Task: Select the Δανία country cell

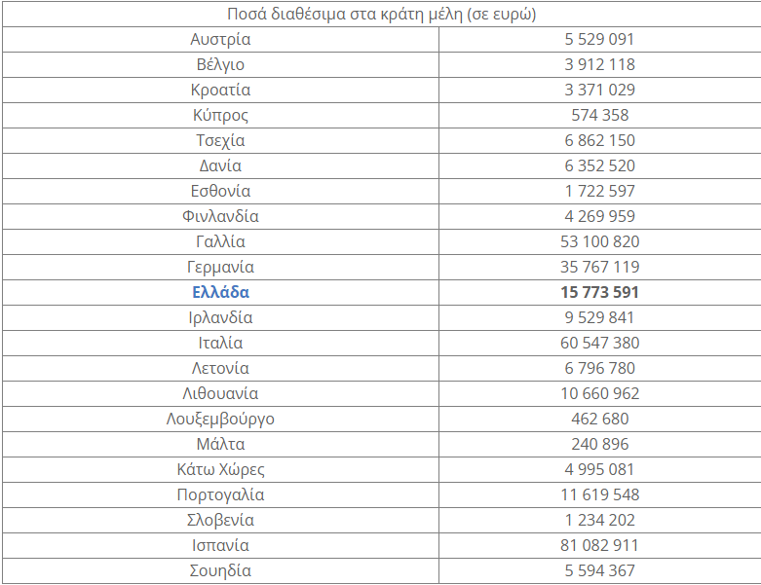Action: pos(220,166)
